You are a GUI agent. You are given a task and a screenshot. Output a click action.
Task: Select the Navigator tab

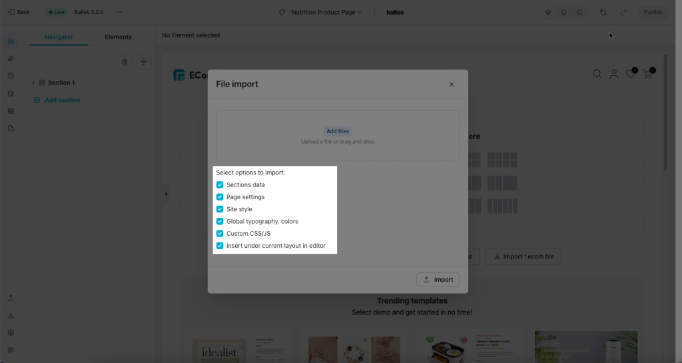click(59, 37)
